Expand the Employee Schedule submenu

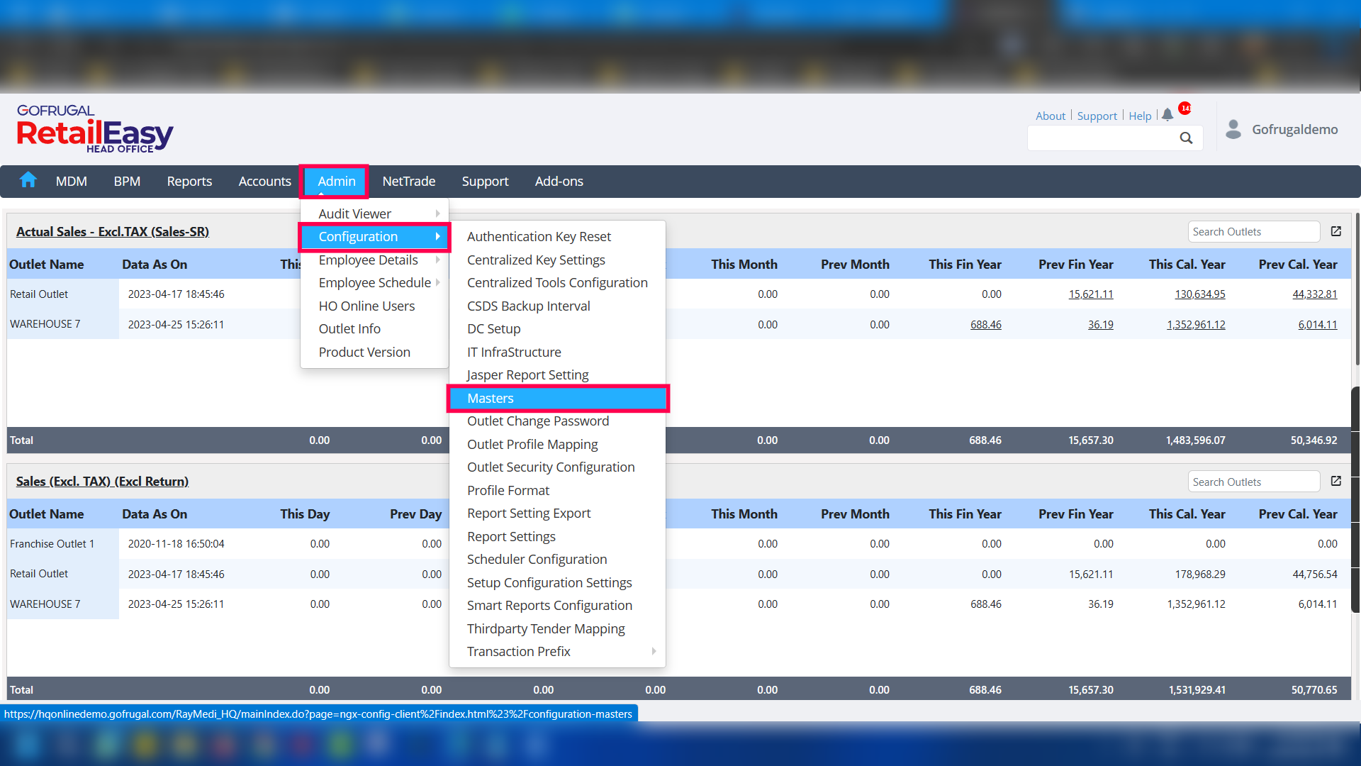374,282
